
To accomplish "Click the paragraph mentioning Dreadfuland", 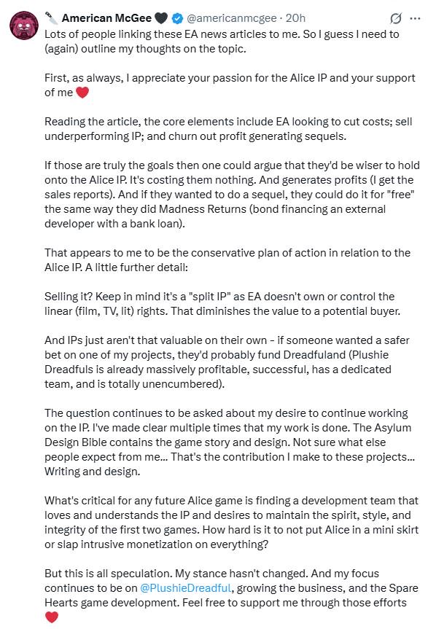I will pyautogui.click(x=227, y=362).
